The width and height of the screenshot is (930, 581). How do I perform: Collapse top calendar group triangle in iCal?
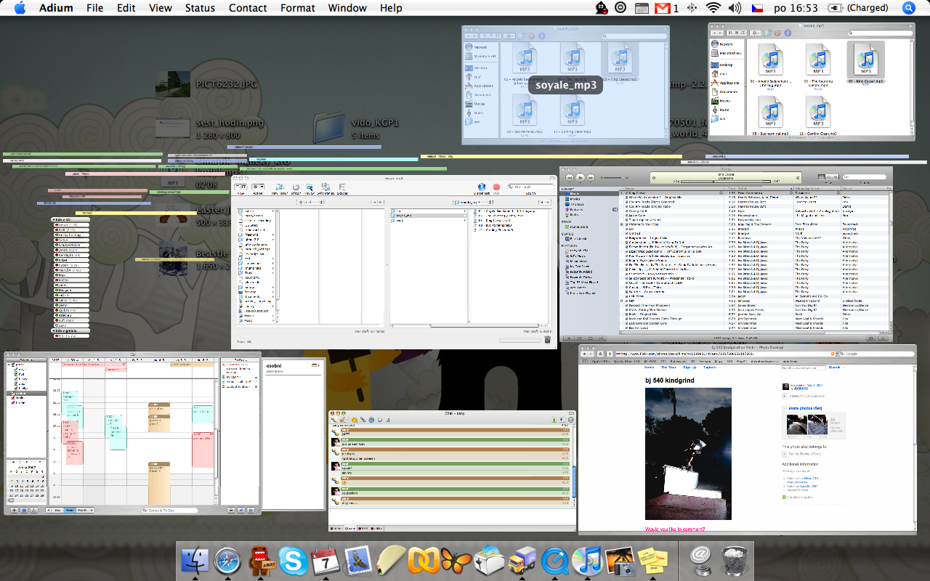[9, 365]
